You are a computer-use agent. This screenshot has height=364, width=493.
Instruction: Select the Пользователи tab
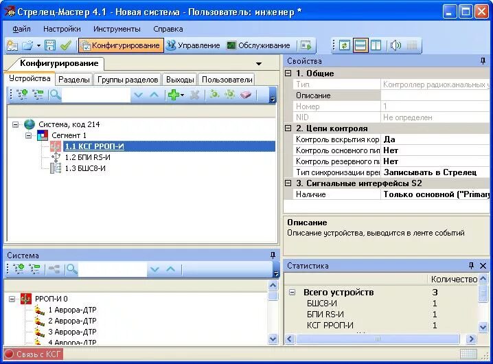pos(227,80)
